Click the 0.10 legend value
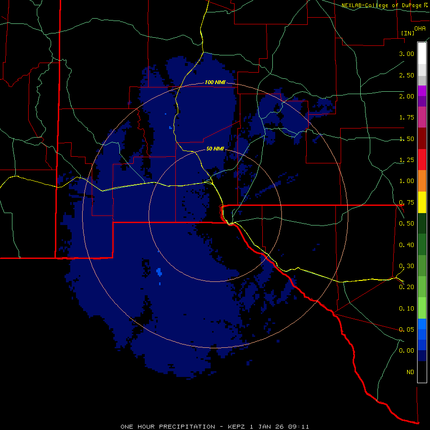This screenshot has height=430, width=430. [x=407, y=309]
